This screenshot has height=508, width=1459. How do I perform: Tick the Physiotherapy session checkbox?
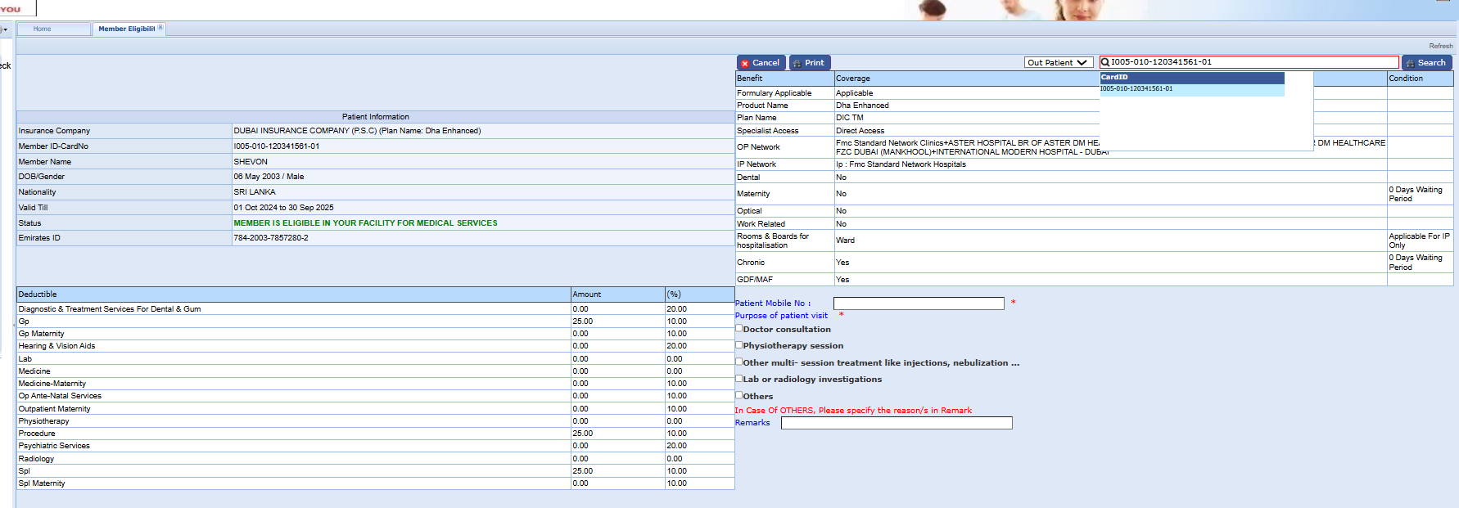pos(739,345)
